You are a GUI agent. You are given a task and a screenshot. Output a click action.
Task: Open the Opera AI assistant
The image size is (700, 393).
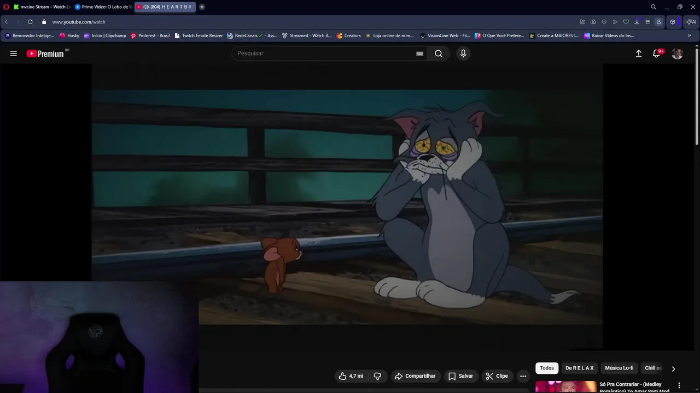(691, 22)
